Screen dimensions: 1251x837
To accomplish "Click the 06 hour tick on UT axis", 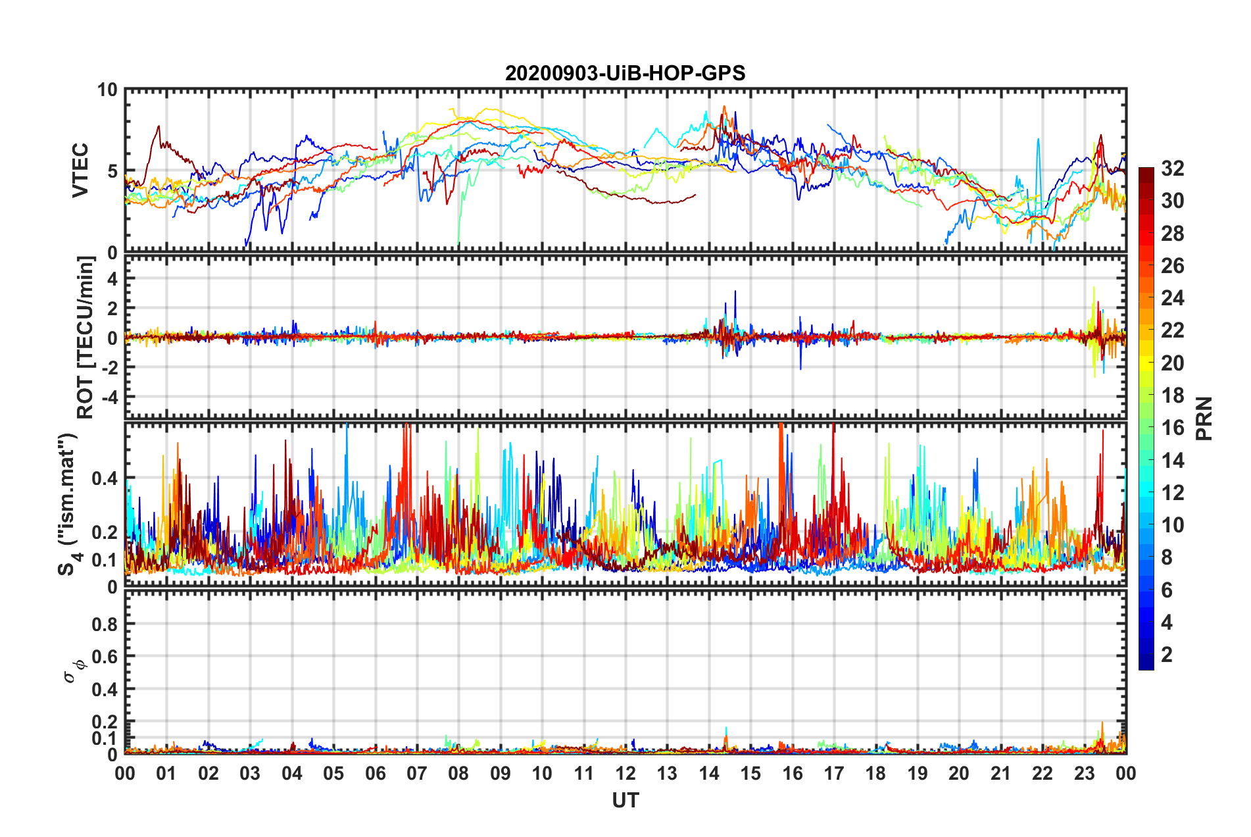I will click(376, 773).
